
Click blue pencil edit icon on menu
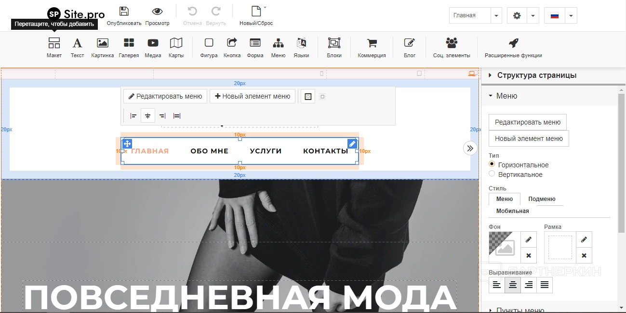coord(352,144)
